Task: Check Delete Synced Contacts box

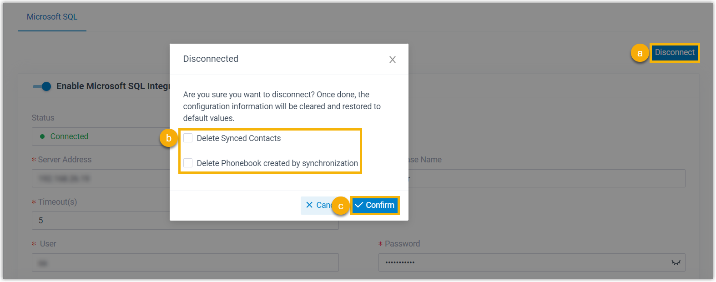Action: 188,138
